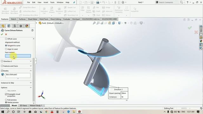Image resolution: width=203 pixels, height=114 pixels.
Task: Open taskbar search magnifier
Action: (8, 112)
